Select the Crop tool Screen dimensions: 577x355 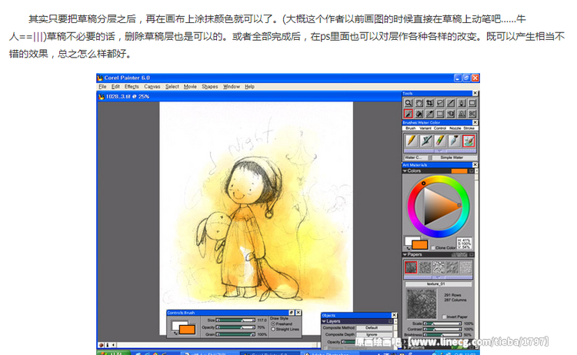coord(429,103)
